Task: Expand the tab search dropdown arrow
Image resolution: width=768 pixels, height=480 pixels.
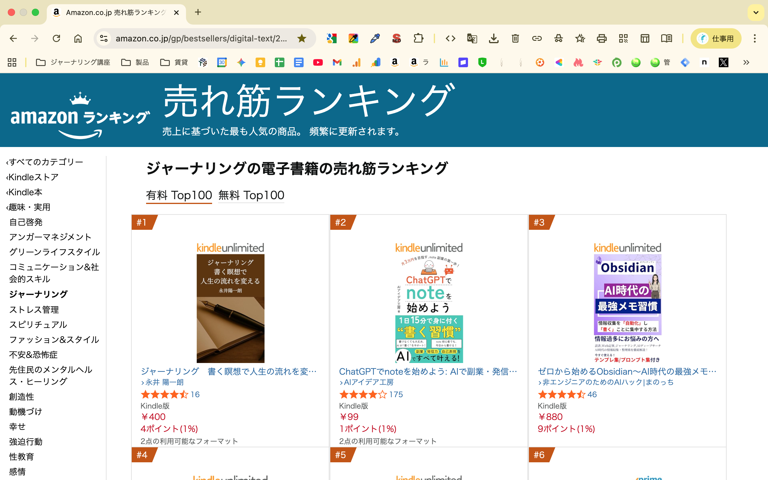Action: point(756,13)
